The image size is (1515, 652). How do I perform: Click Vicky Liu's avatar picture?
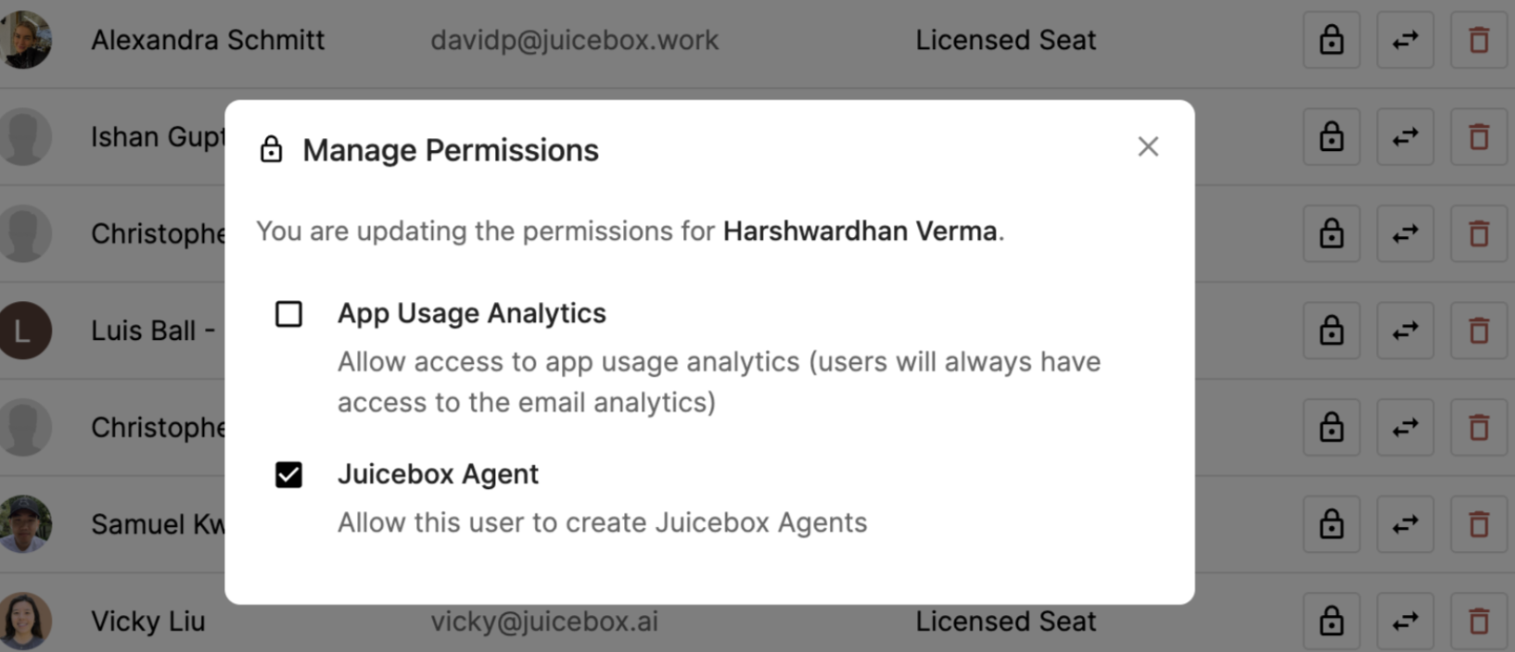coord(25,621)
